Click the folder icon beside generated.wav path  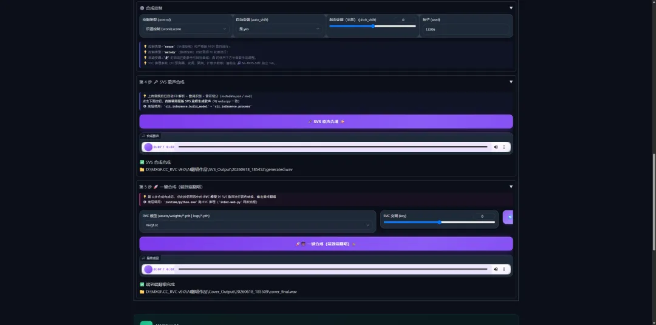click(142, 170)
